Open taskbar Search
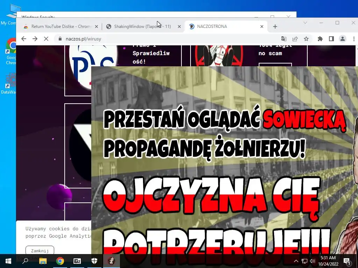This screenshot has height=268, width=358. coord(25,261)
